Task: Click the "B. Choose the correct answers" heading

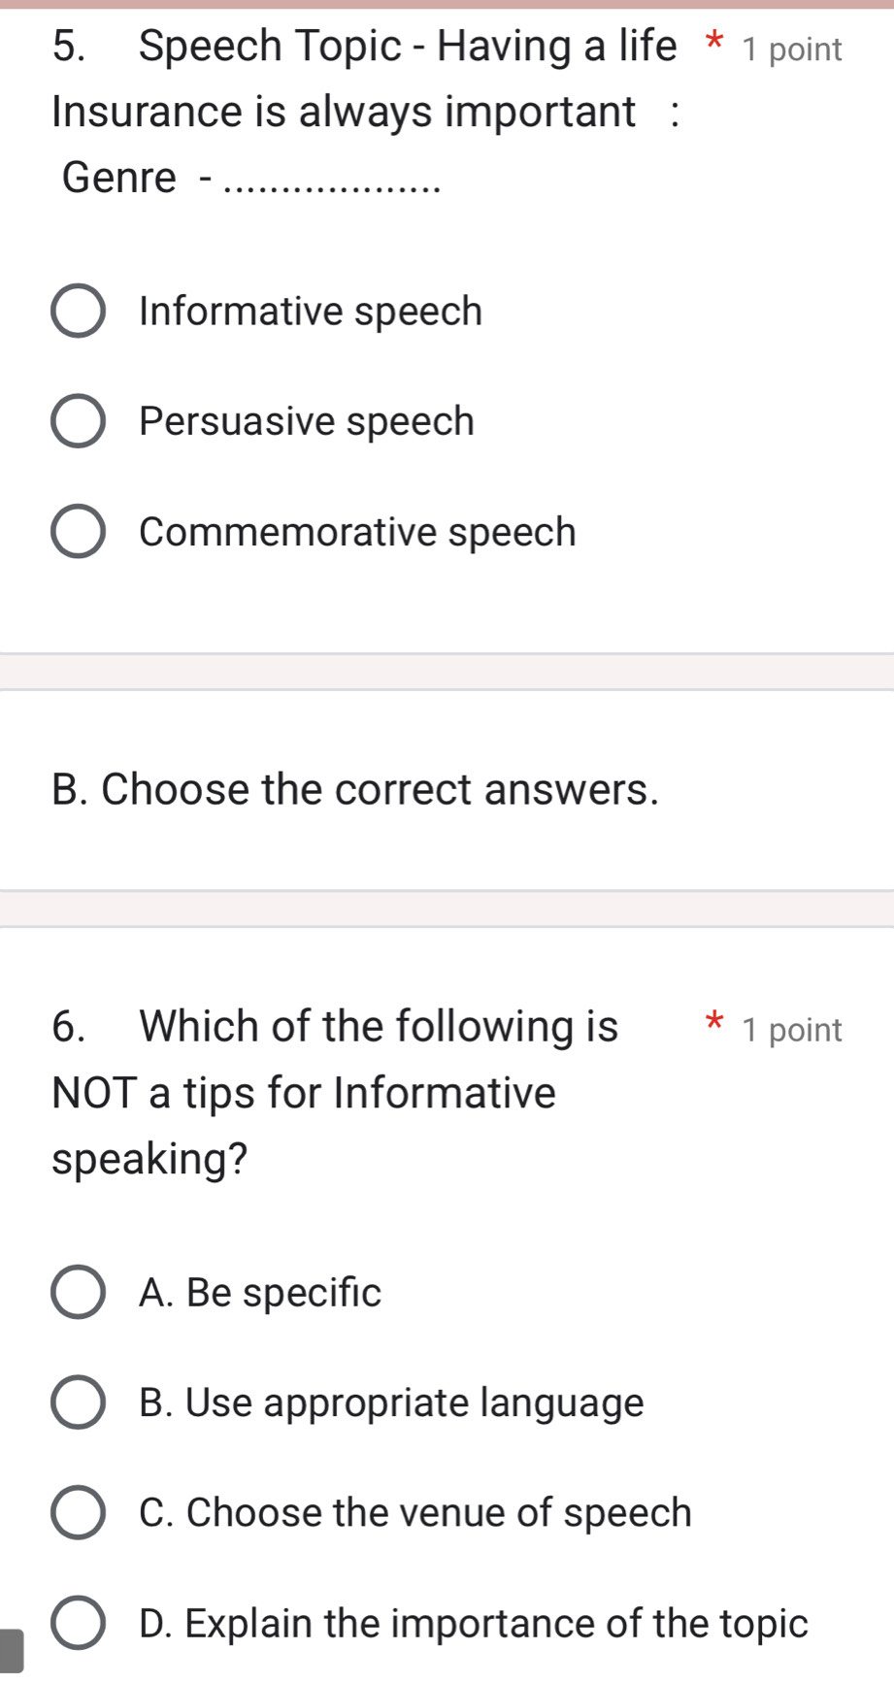Action: [355, 790]
